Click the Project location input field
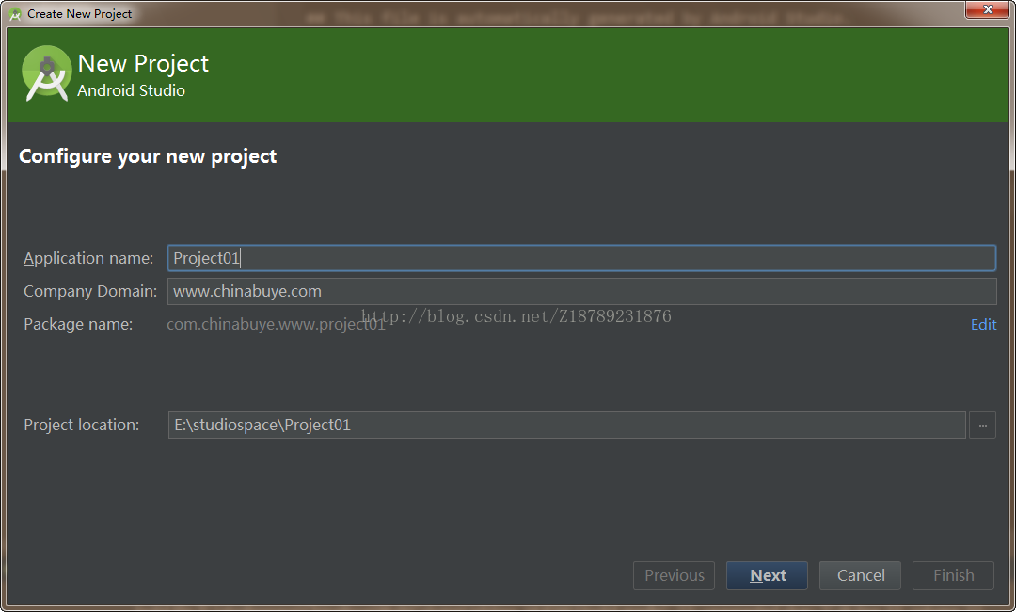 click(567, 425)
